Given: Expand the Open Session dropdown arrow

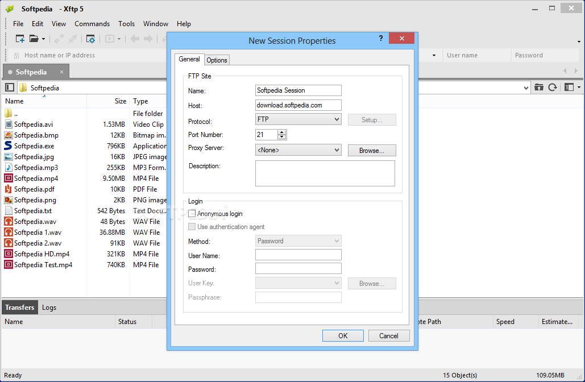Looking at the screenshot, I should 43,39.
